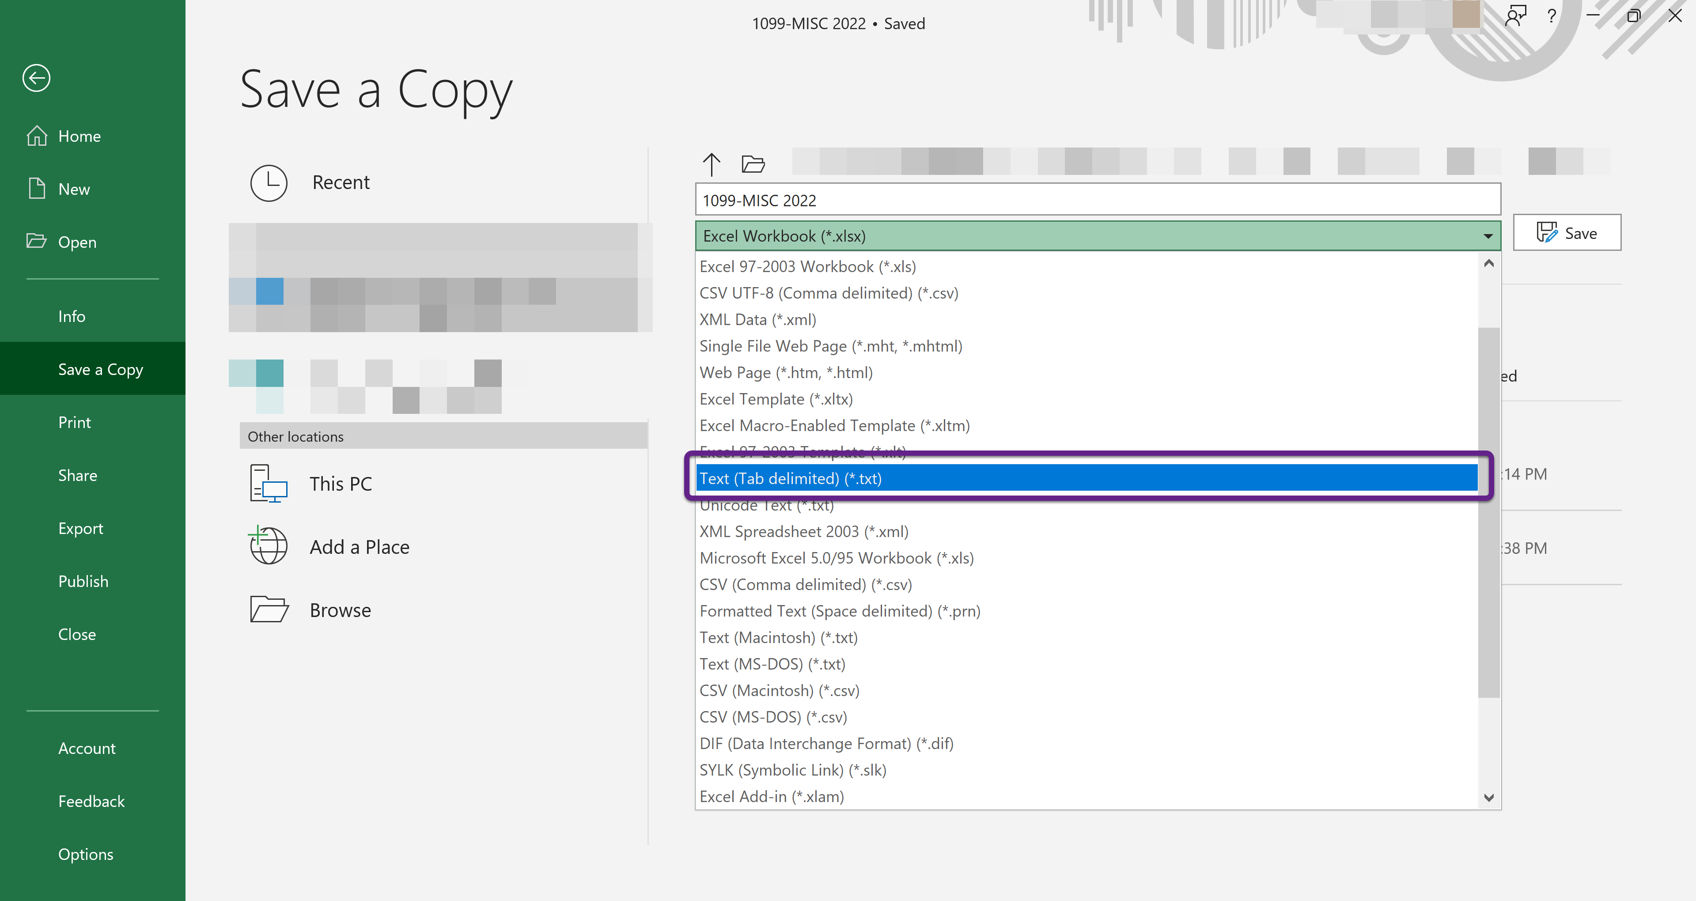The width and height of the screenshot is (1696, 901).
Task: Open the Print menu item
Action: pos(74,422)
